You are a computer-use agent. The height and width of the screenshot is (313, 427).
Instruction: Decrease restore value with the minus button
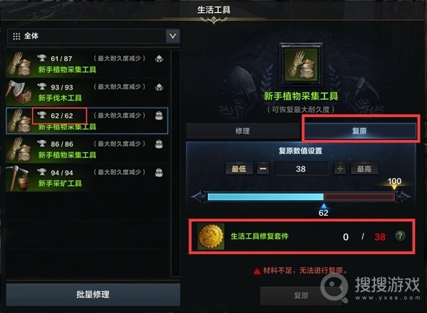(x=263, y=169)
